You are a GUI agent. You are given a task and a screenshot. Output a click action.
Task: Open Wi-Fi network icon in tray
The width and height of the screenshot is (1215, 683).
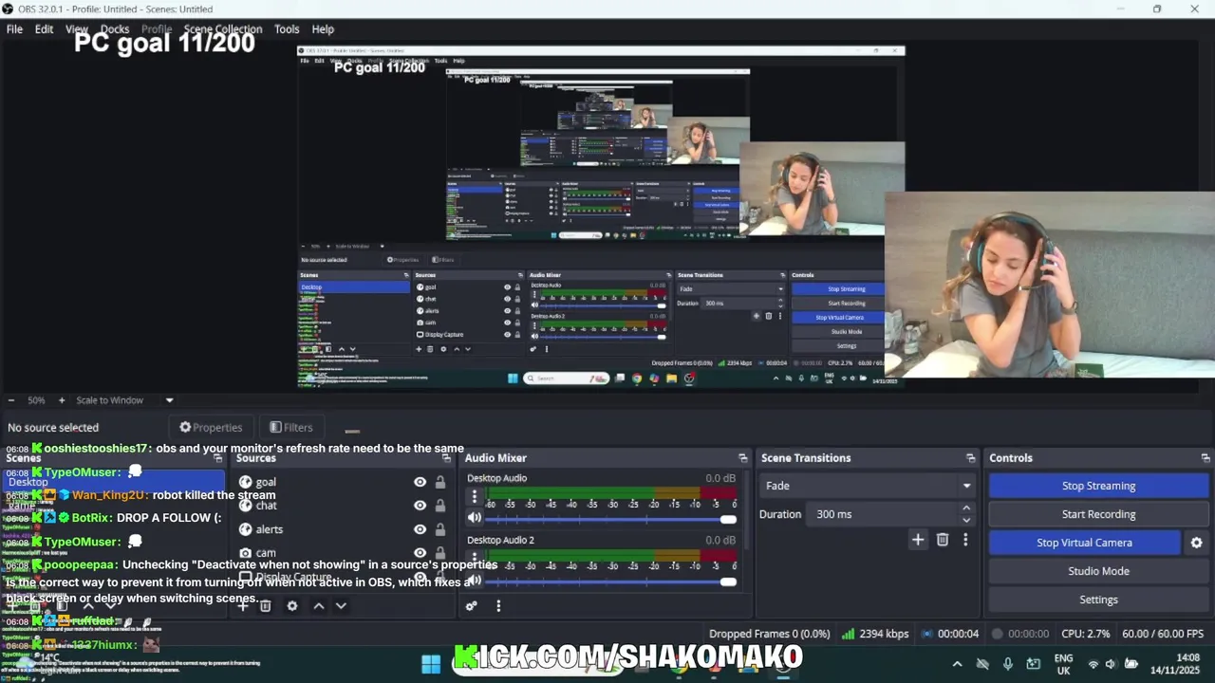[x=1093, y=664]
